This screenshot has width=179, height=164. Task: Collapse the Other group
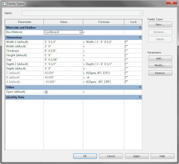(140, 87)
